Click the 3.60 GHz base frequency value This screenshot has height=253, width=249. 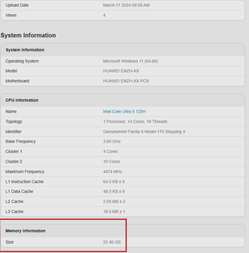click(112, 142)
